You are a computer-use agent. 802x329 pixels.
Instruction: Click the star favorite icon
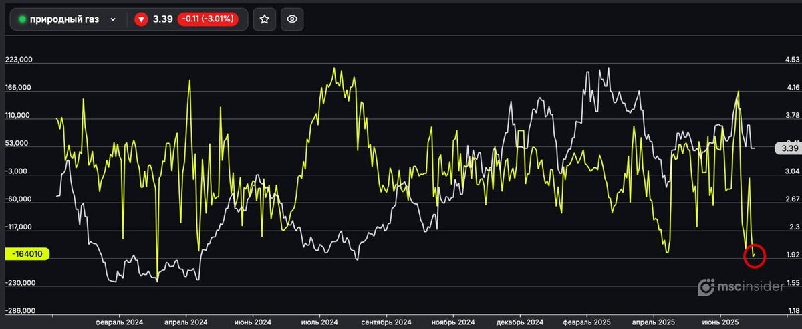[x=264, y=19]
